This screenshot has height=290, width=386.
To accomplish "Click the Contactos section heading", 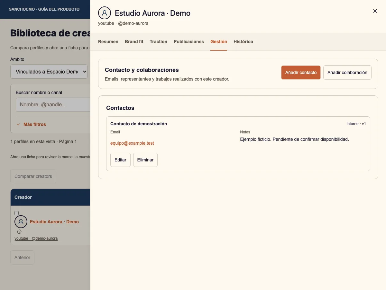I will 120,108.
